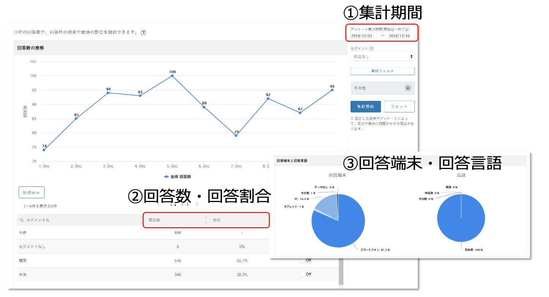Toggle the Off switch for 大阪

point(306,274)
